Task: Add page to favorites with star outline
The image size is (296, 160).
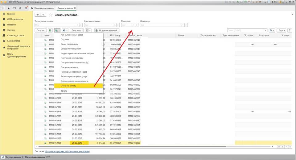Action: [51, 15]
